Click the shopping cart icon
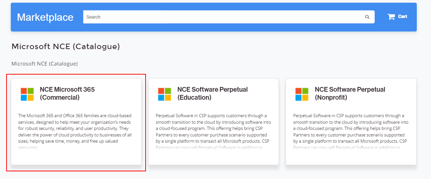Viewport: 431px width, 179px height. click(x=391, y=17)
